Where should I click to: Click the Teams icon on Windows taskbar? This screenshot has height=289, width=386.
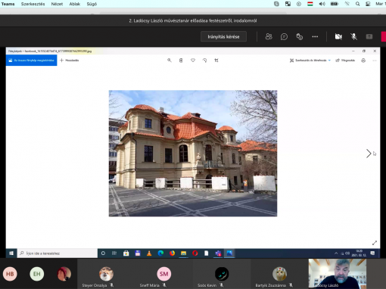click(218, 253)
